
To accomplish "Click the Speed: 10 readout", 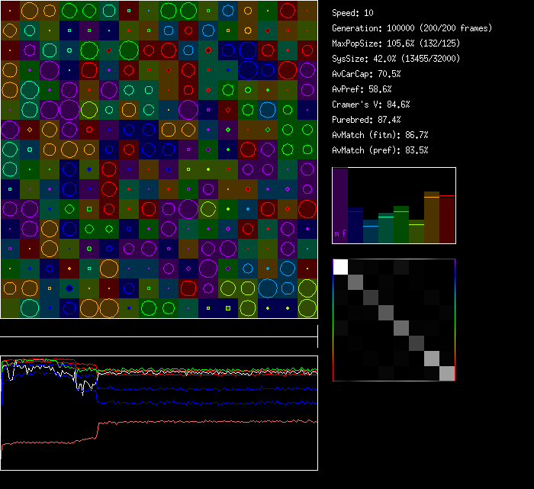I will [352, 13].
